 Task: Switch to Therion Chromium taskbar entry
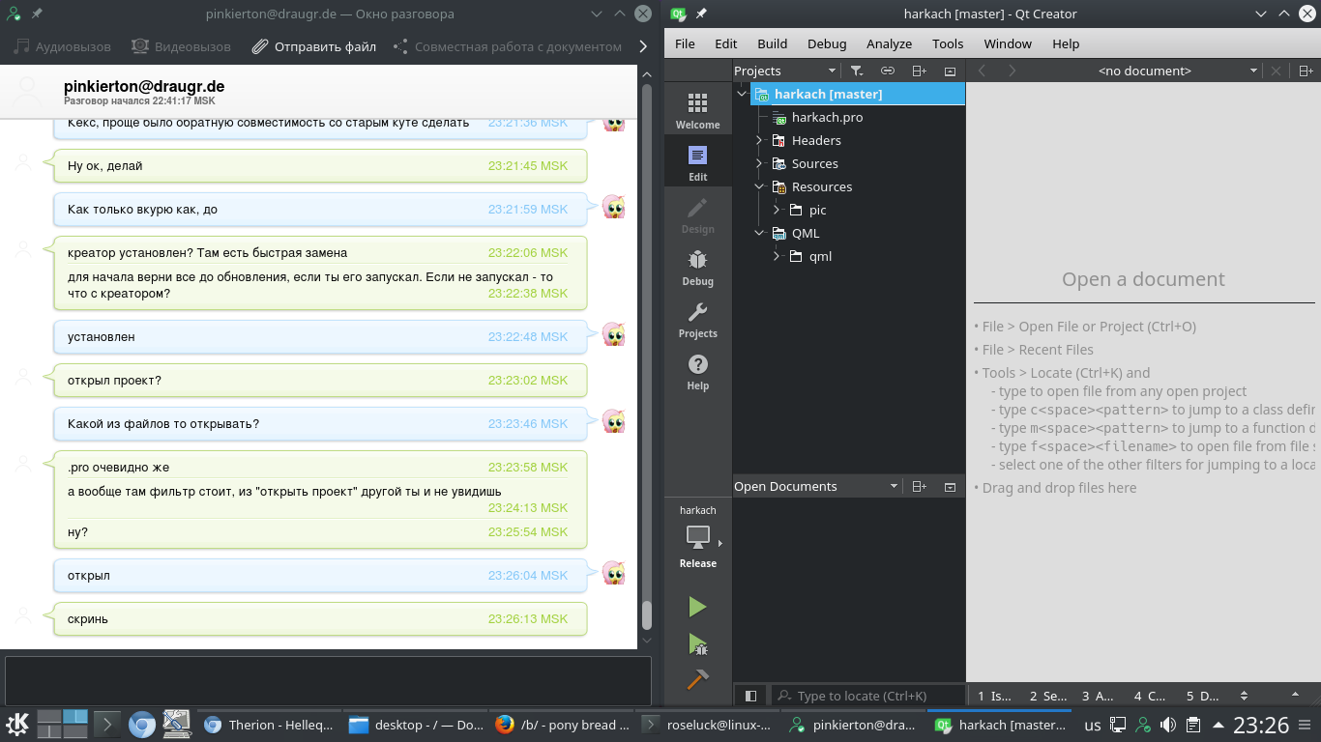[268, 725]
